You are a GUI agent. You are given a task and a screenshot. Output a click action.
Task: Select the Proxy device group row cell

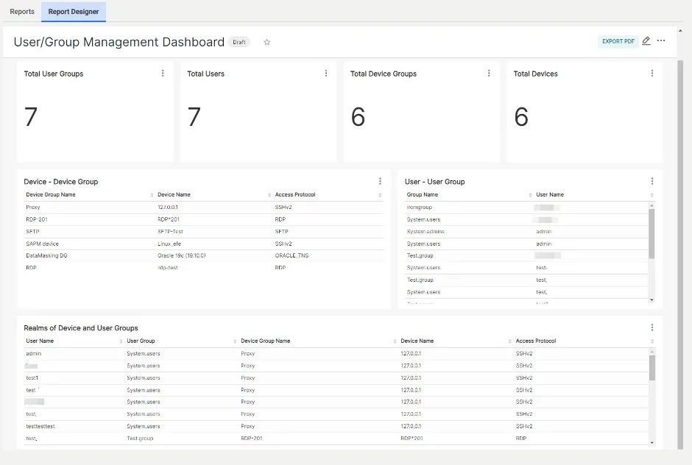tap(33, 207)
